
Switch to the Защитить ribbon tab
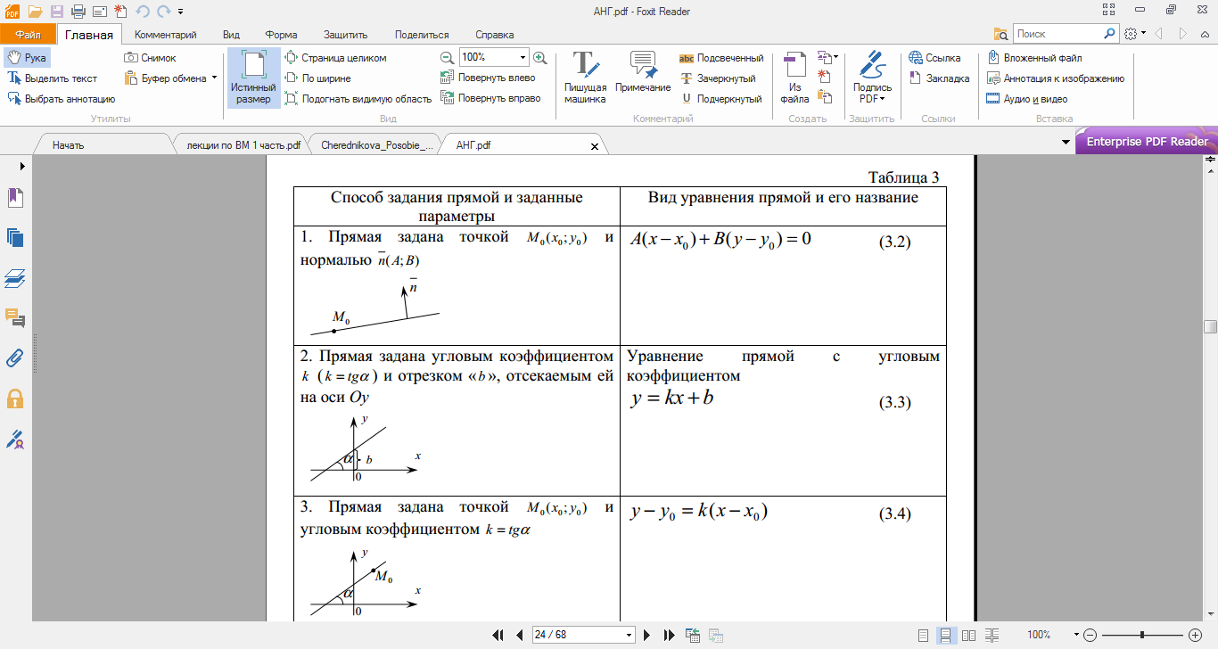(346, 35)
